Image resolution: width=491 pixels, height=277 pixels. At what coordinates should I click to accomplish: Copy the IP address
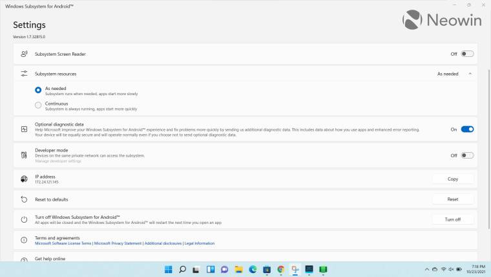tap(452, 179)
